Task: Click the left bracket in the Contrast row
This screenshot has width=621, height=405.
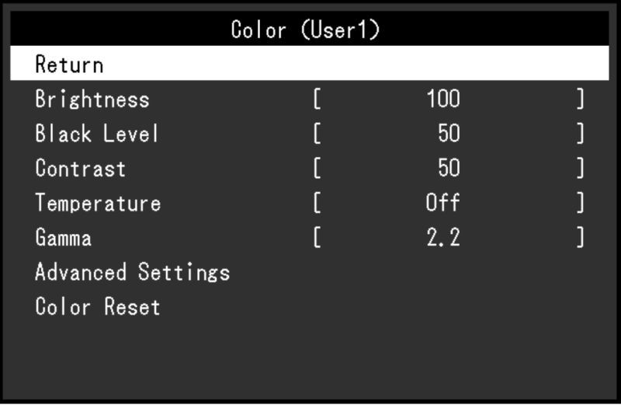Action: (x=317, y=168)
